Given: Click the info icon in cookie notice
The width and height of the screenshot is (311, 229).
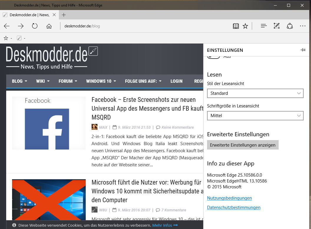Looking at the screenshot, I should tap(14, 225).
